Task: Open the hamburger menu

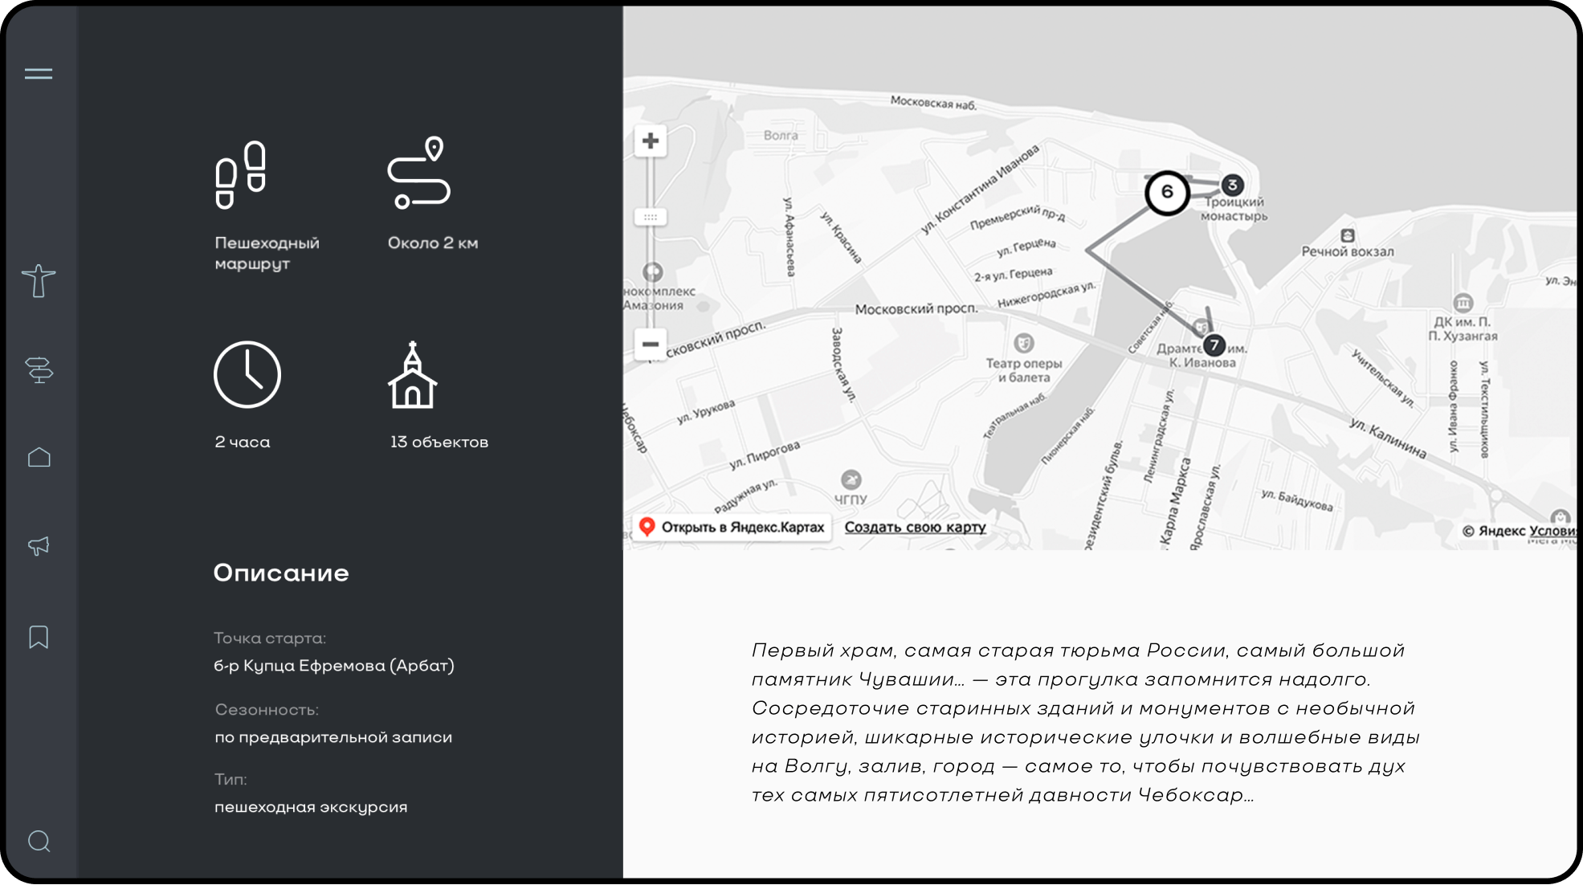Action: 38,72
